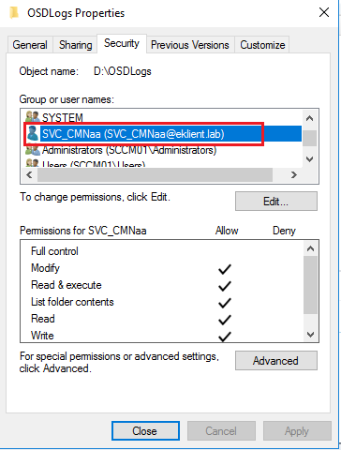341x450 pixels.
Task: Click the Administrators group icon
Action: [32, 150]
